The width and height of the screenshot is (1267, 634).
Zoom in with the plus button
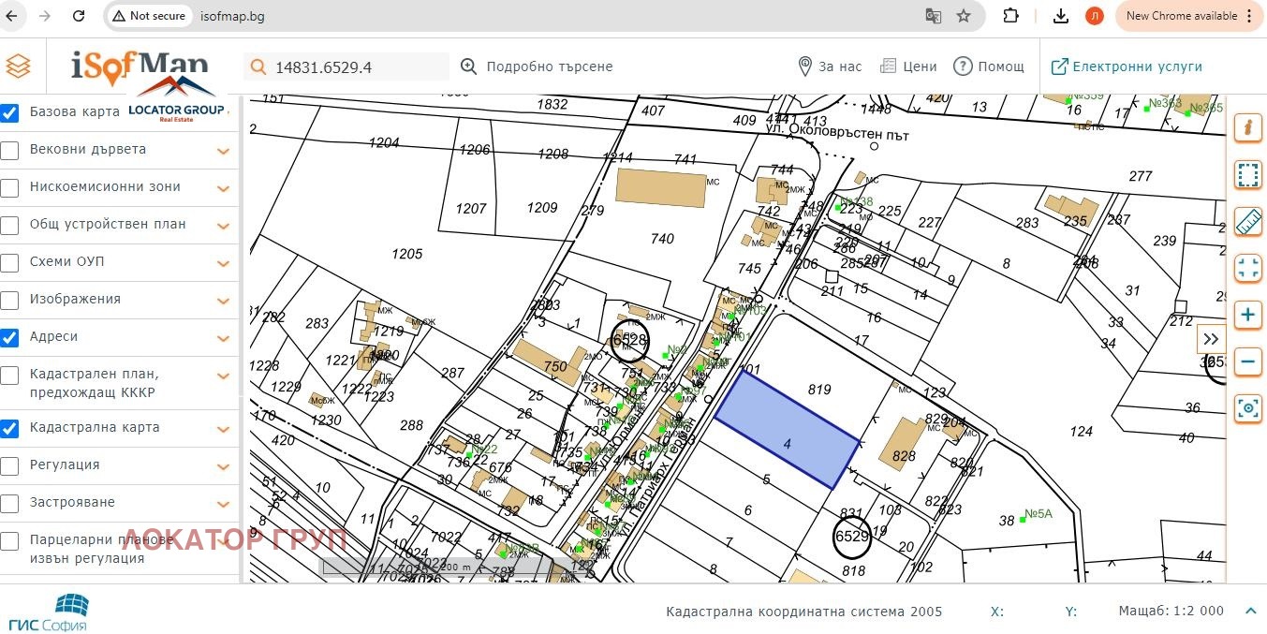tap(1247, 315)
